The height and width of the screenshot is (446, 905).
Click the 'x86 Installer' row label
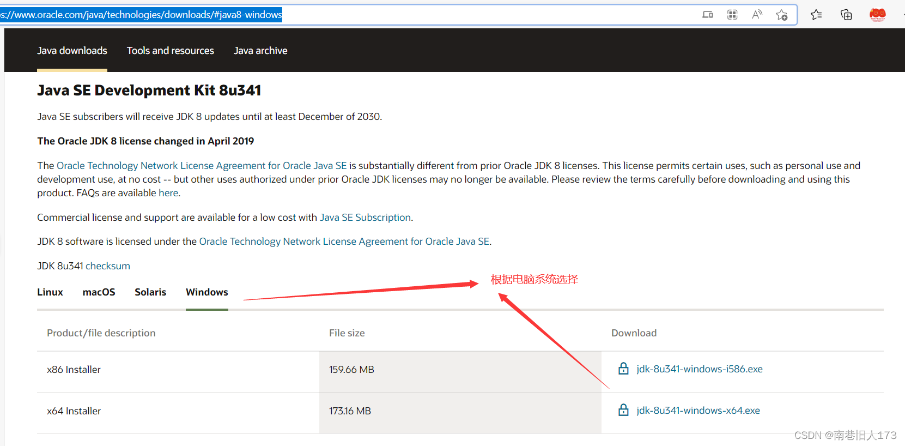(x=74, y=370)
